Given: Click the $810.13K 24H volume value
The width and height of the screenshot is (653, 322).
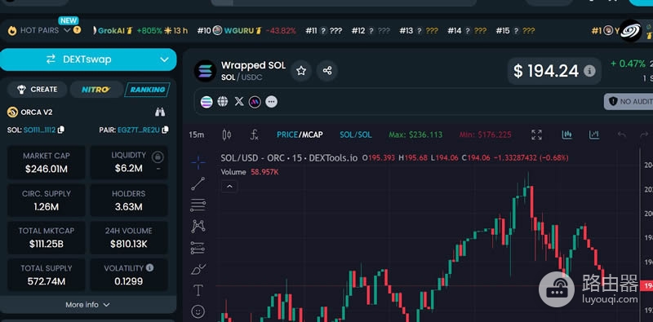Looking at the screenshot, I should (x=129, y=245).
